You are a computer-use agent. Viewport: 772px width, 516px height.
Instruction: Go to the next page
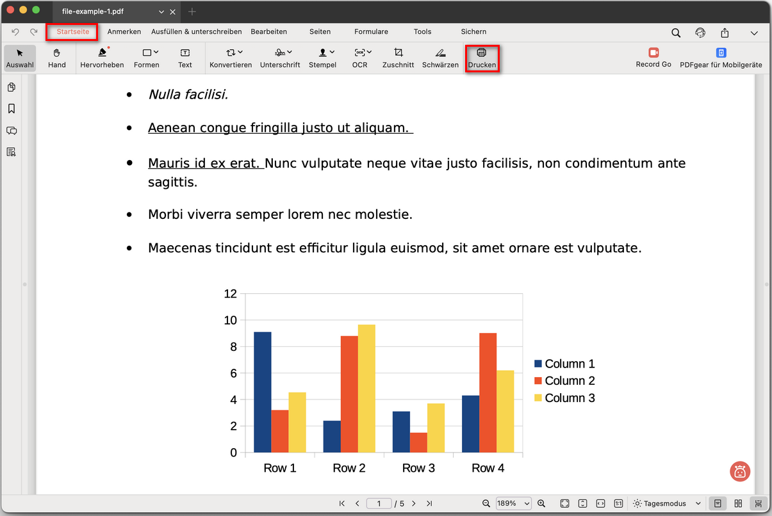coord(414,504)
